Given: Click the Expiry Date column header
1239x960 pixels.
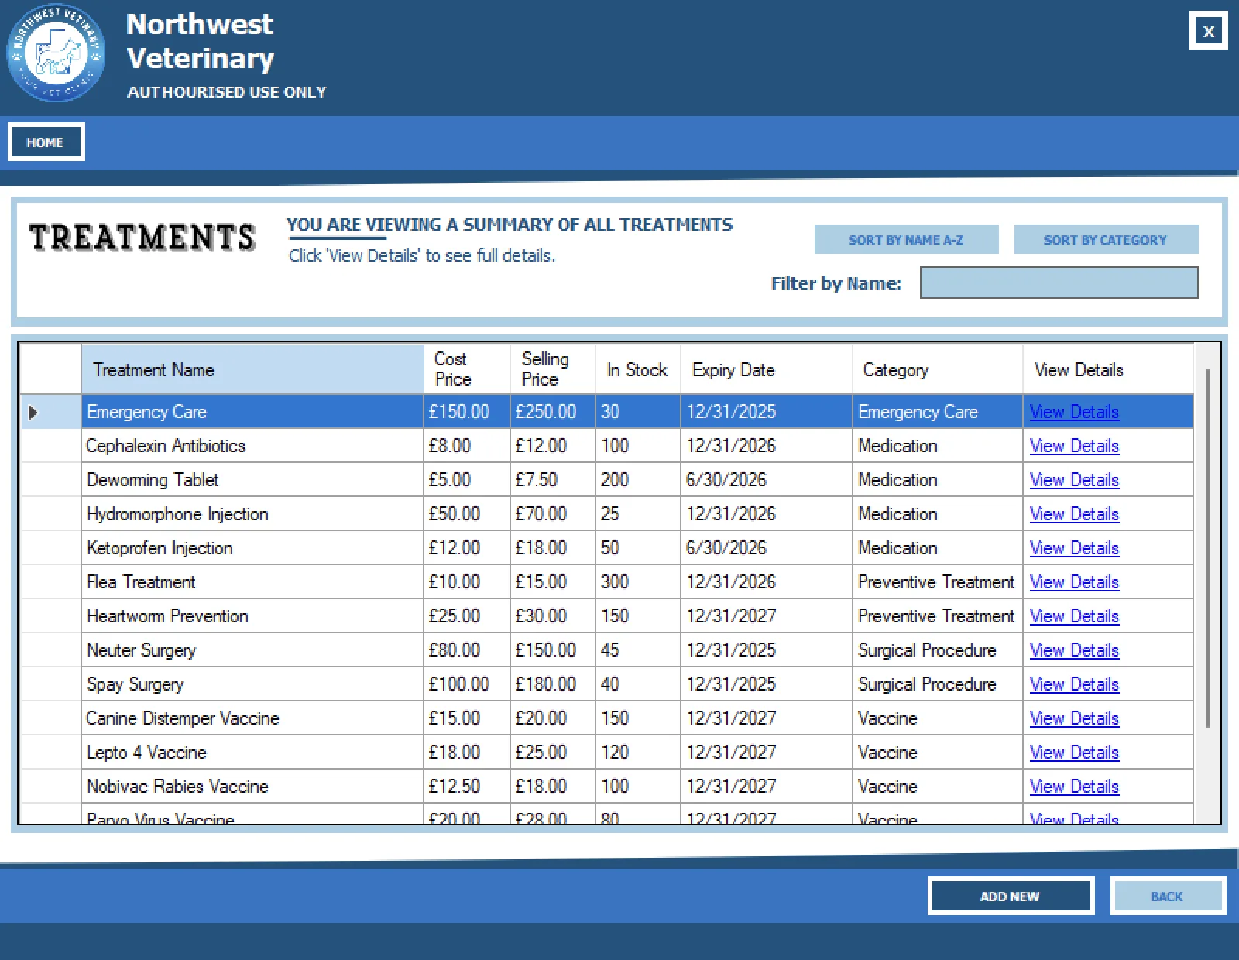Looking at the screenshot, I should [767, 369].
